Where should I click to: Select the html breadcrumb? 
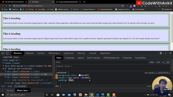click(3, 86)
